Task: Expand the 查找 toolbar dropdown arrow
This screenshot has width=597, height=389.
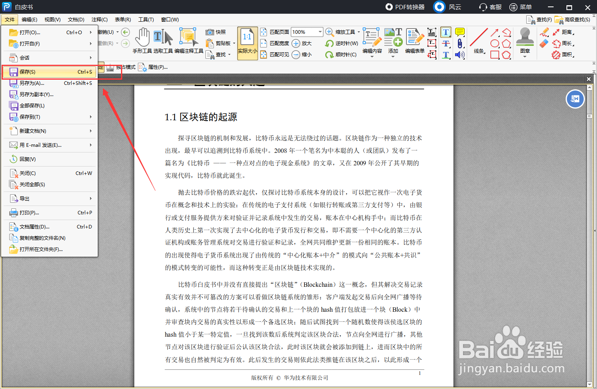Action: coord(230,55)
